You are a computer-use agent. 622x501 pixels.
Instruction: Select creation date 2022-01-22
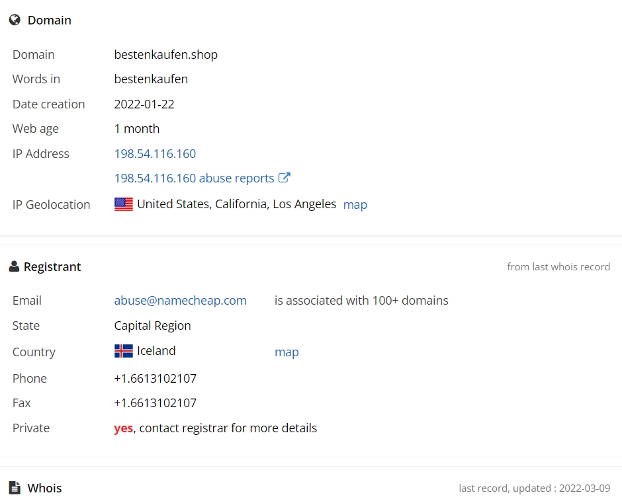pyautogui.click(x=144, y=104)
